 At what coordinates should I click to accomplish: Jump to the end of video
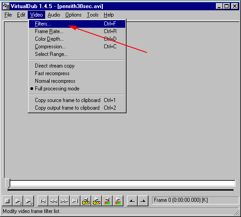click(75, 201)
